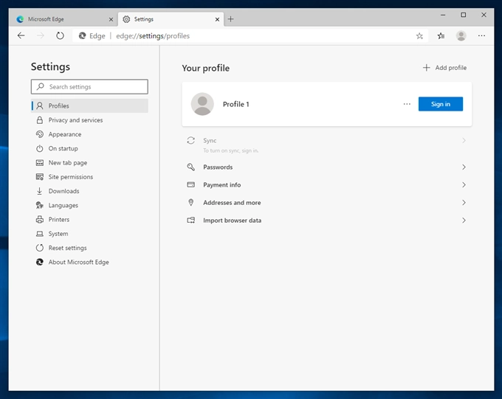502x399 pixels.
Task: Click the location pin icon for Addresses
Action: 190,203
